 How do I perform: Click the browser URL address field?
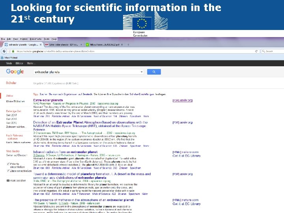coord(135,51)
